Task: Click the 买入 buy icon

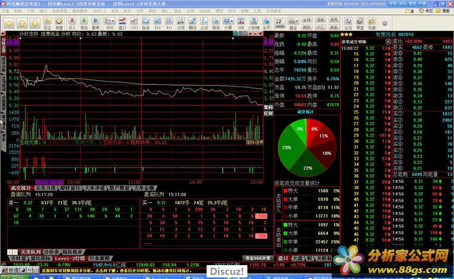Action: 72,23
